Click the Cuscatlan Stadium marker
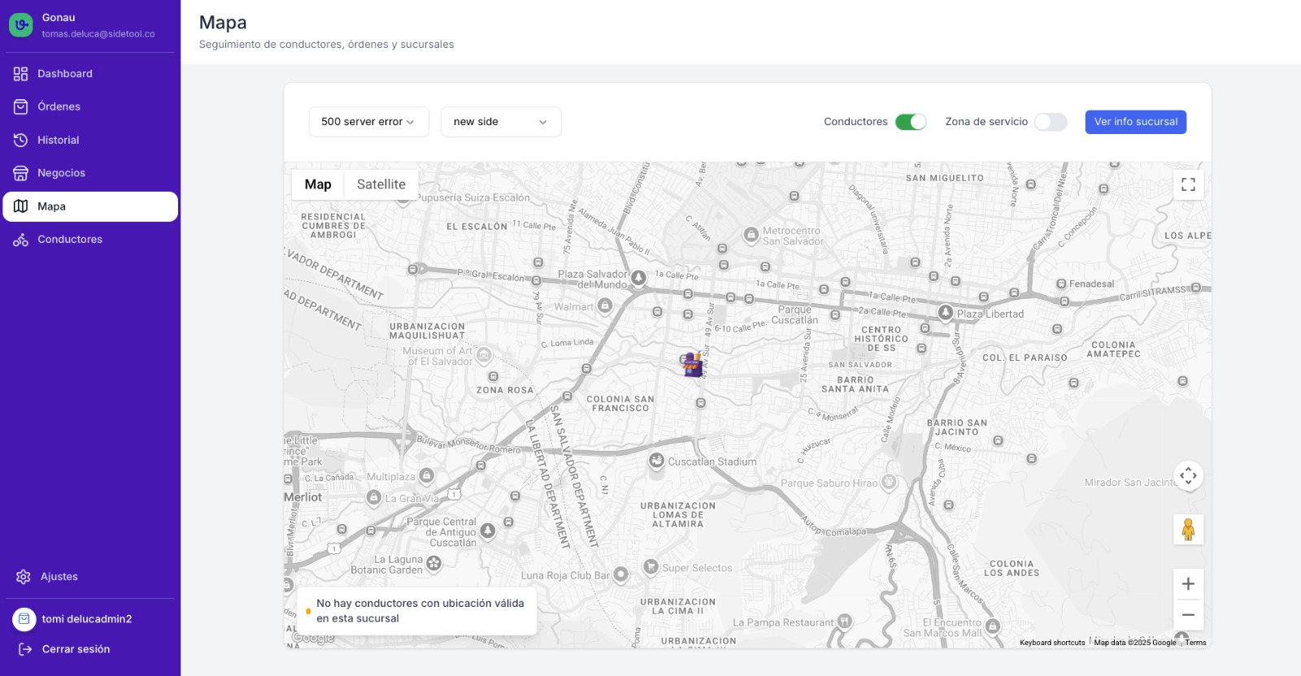The height and width of the screenshot is (676, 1301). coord(656,461)
